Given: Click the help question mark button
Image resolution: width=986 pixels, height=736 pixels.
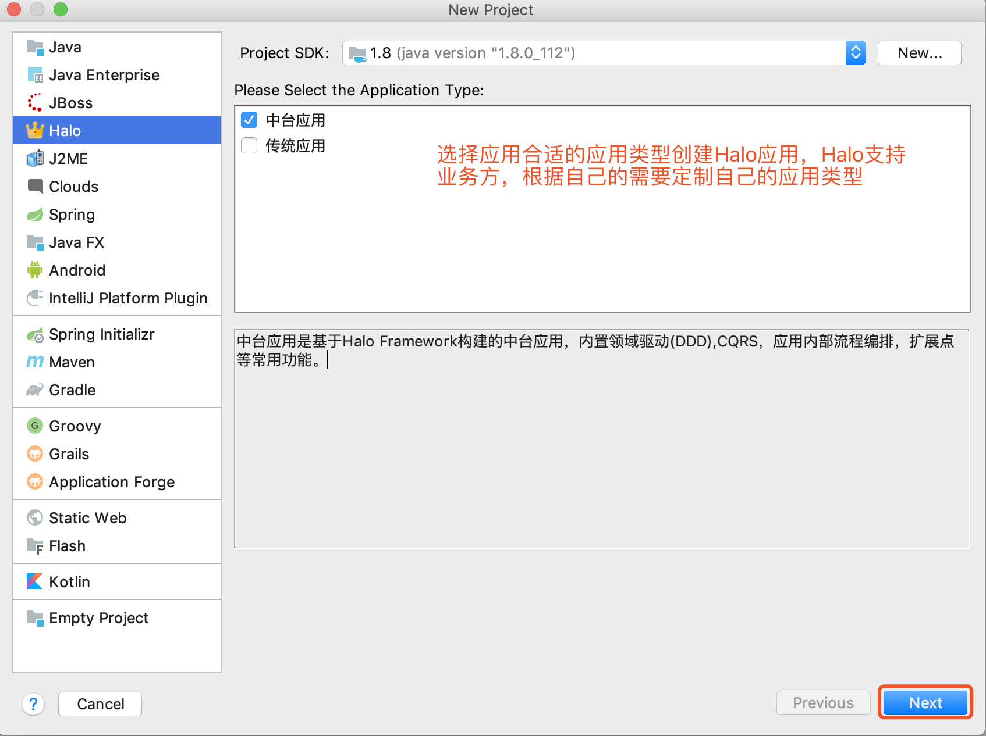Looking at the screenshot, I should click(x=34, y=704).
